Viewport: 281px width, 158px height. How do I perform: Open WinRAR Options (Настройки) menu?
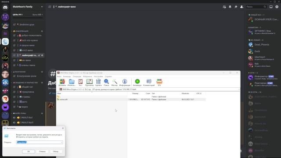(x=98, y=76)
